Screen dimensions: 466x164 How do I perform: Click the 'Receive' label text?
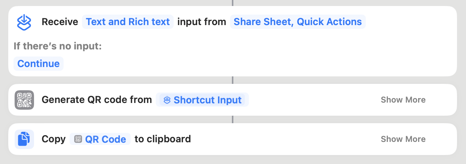[x=60, y=22]
